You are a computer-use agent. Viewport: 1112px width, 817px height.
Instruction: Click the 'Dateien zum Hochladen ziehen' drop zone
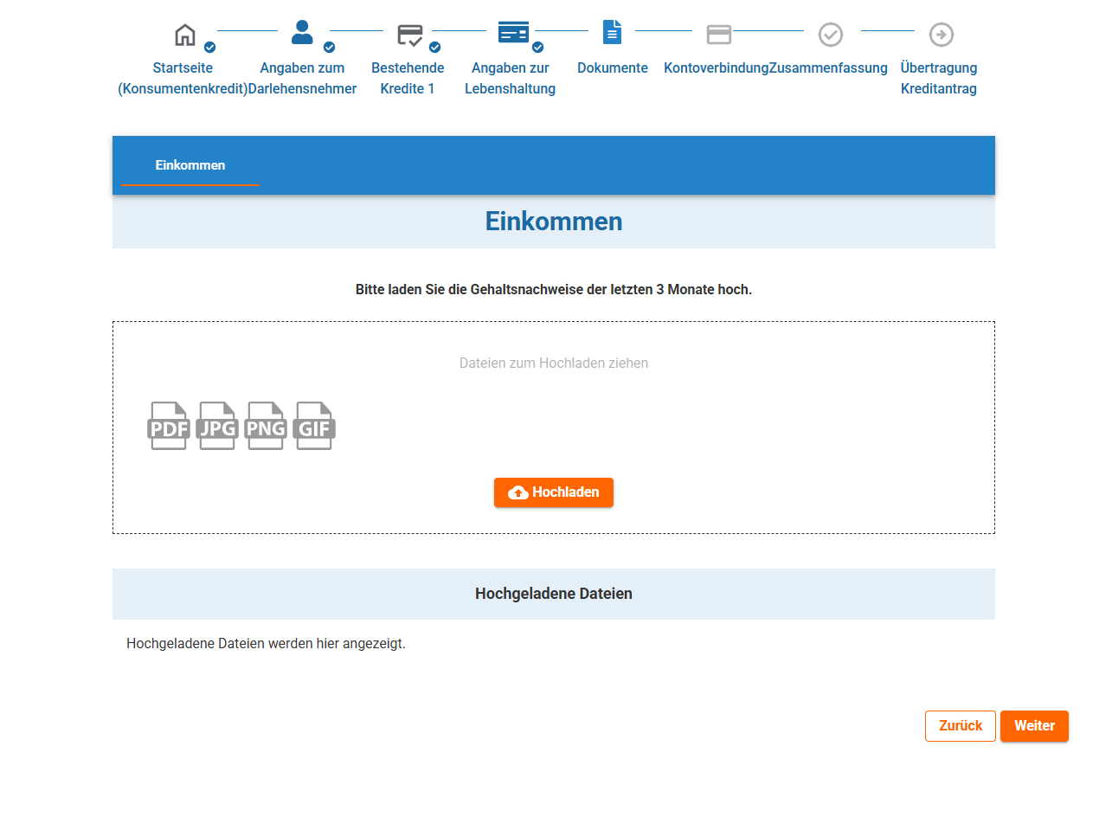pos(553,363)
